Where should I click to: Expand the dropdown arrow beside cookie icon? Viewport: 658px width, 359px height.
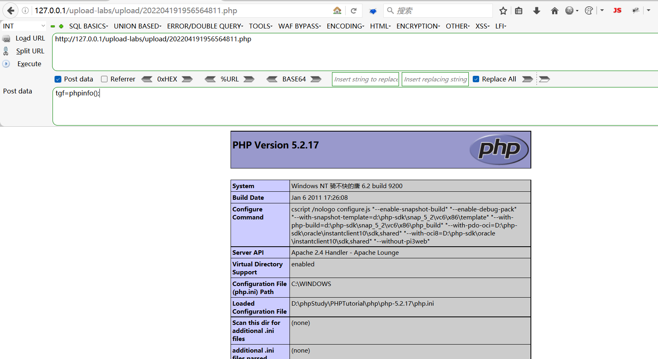(x=602, y=11)
